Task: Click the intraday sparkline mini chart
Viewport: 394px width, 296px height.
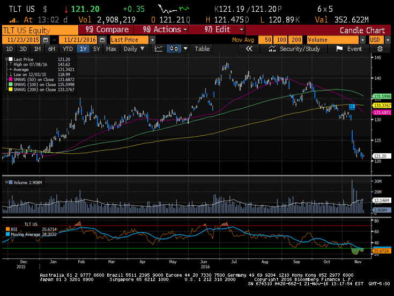Action: (174, 9)
